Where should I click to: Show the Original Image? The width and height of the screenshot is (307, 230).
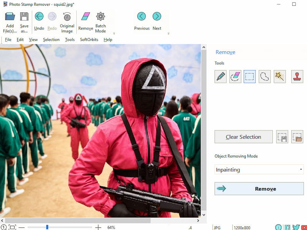point(67,16)
